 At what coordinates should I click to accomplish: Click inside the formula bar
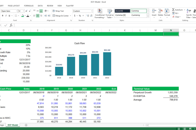(x=105, y=25)
